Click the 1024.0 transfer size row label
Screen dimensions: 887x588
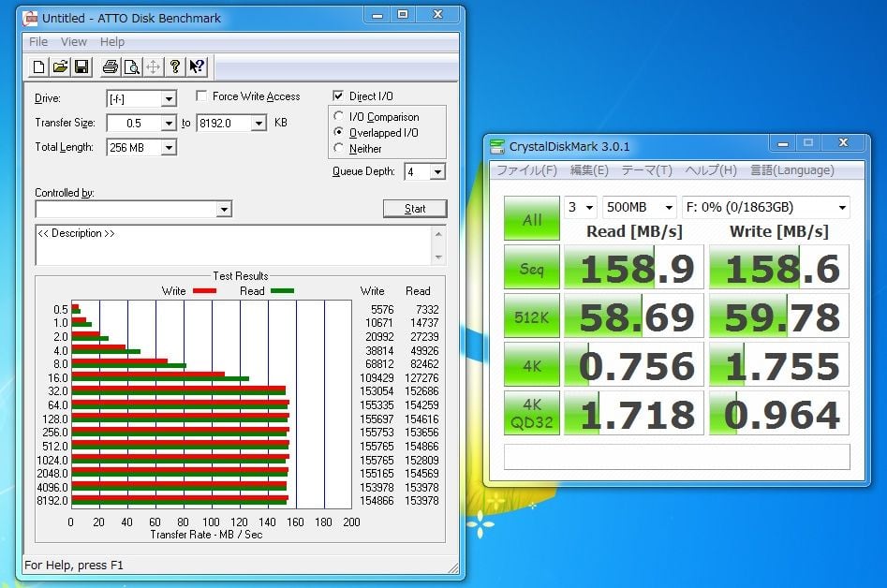pyautogui.click(x=52, y=461)
